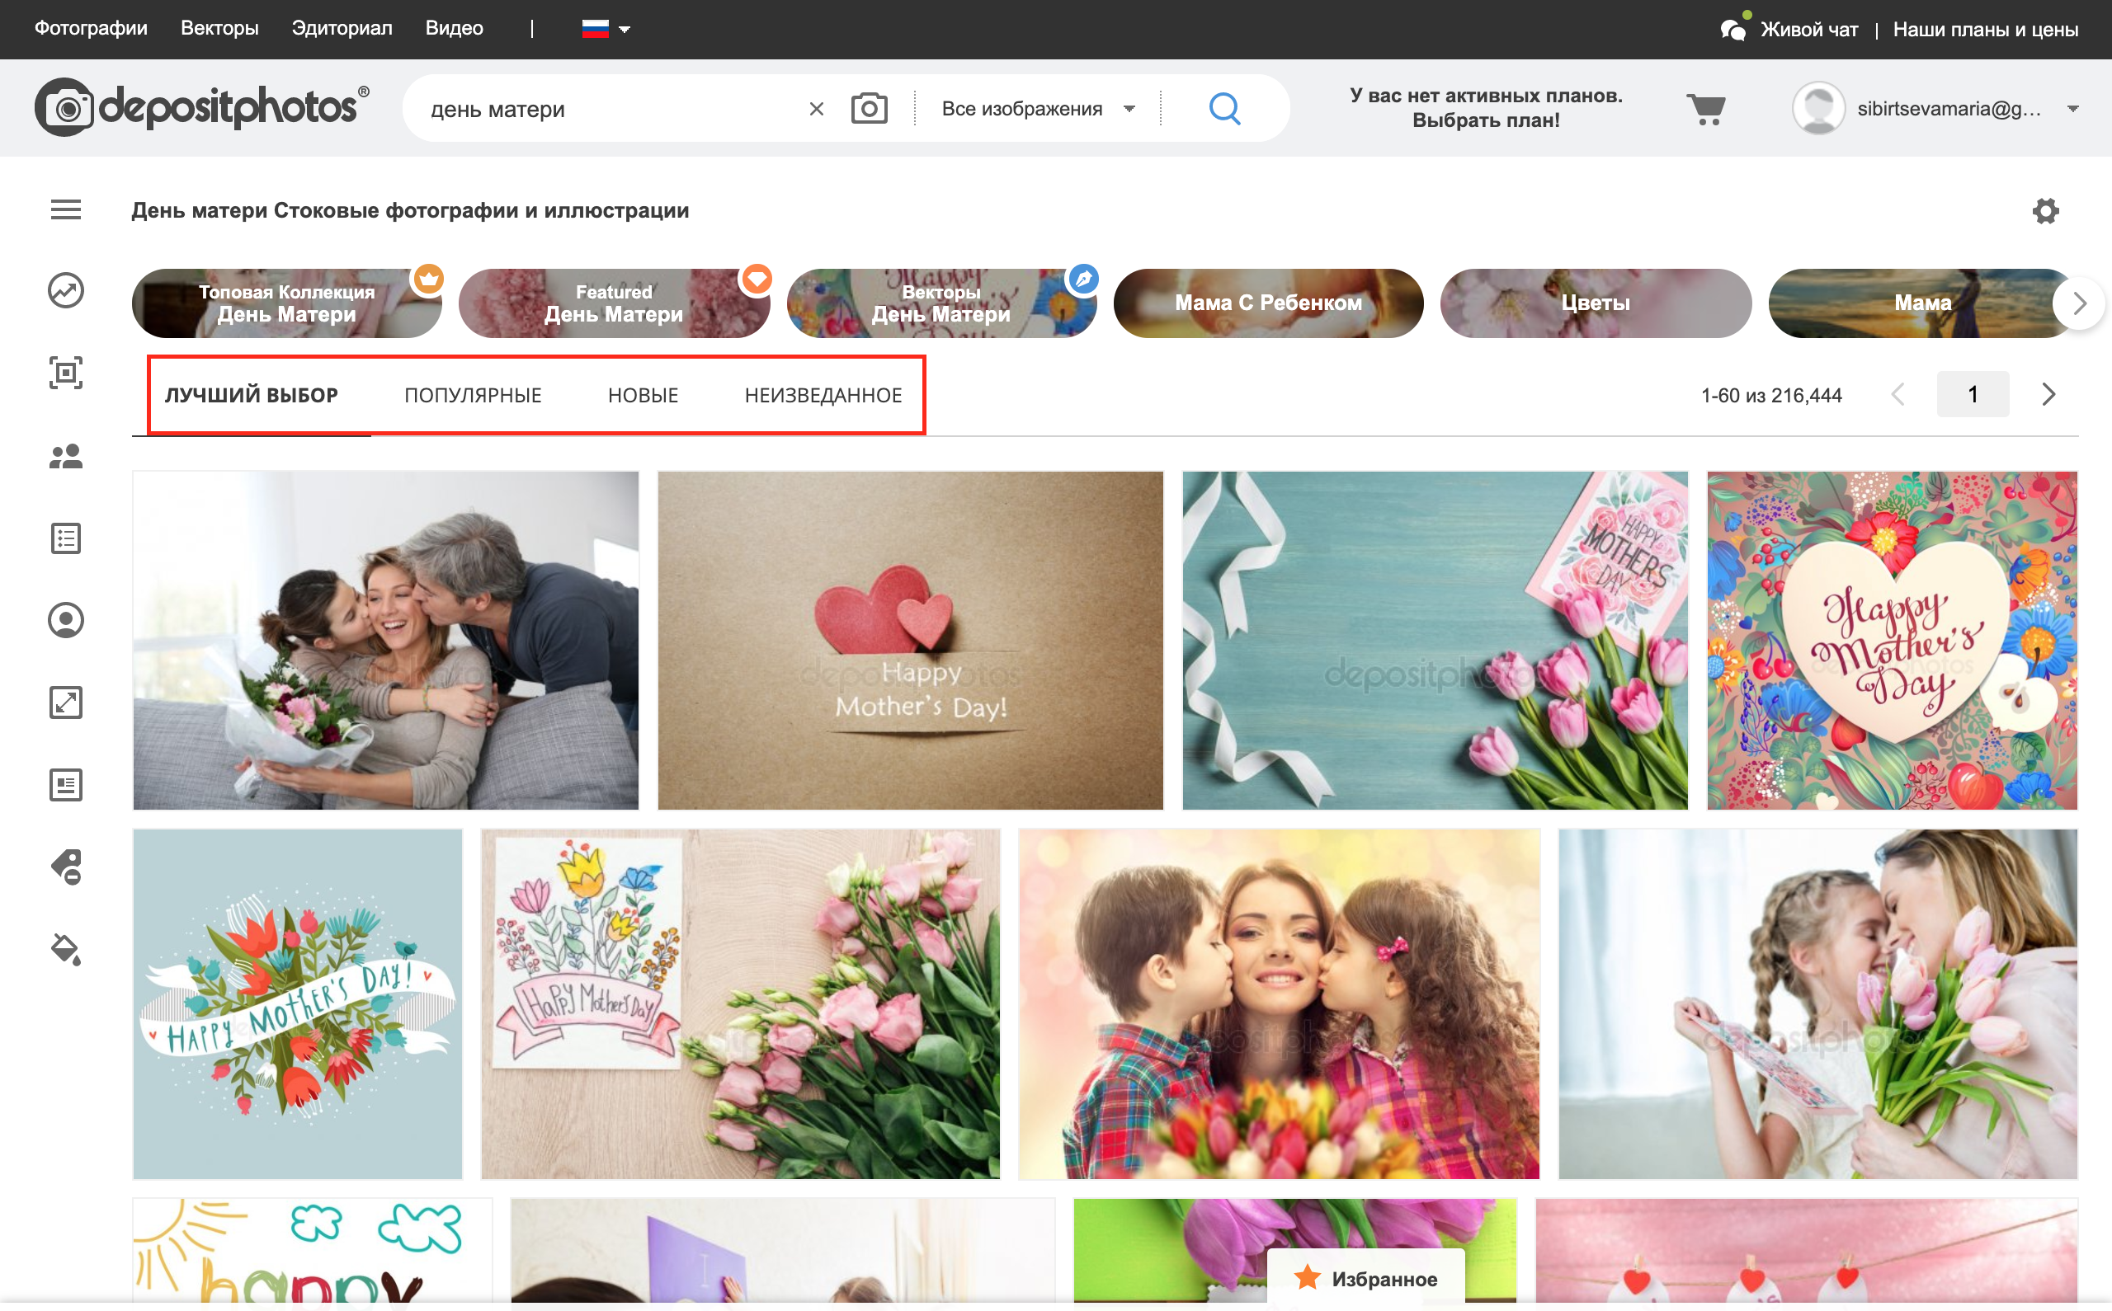Open floral heart Happy Mother's Day illustration
Screen dimensions: 2112x1311
coord(1893,641)
